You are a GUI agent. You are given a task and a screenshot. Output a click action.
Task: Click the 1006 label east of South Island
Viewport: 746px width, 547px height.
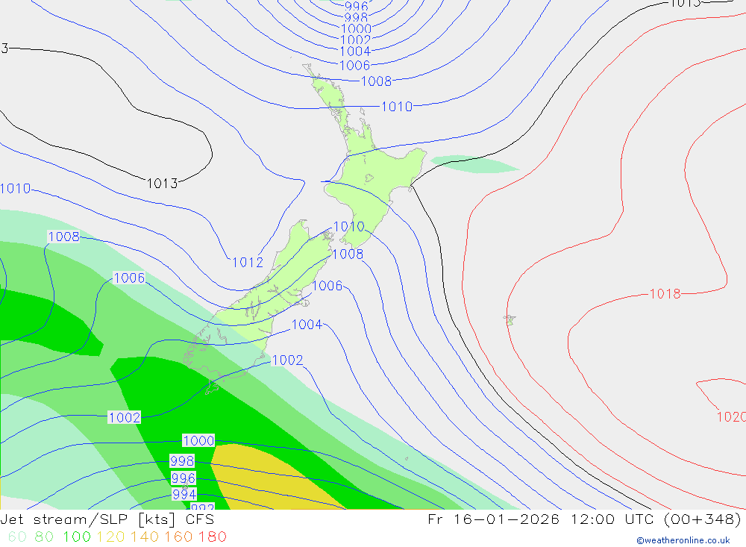(x=327, y=286)
